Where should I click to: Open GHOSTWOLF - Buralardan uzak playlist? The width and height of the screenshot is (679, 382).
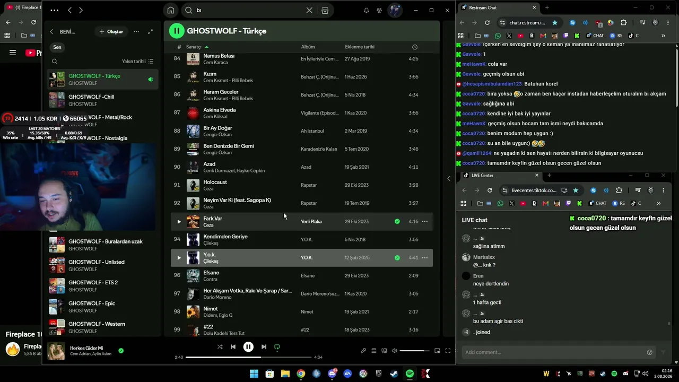[x=103, y=245]
